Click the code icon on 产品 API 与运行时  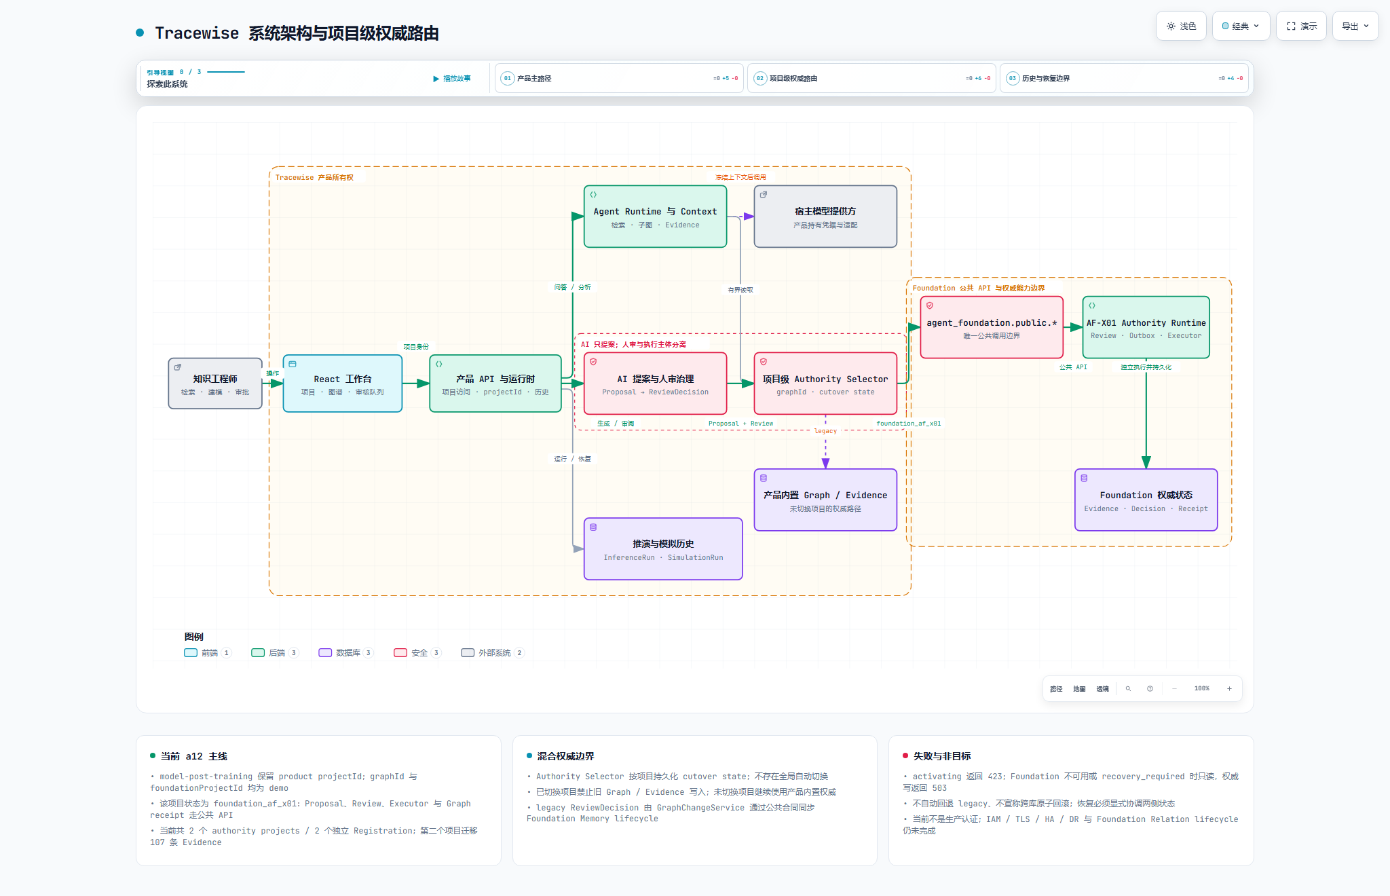tap(439, 364)
